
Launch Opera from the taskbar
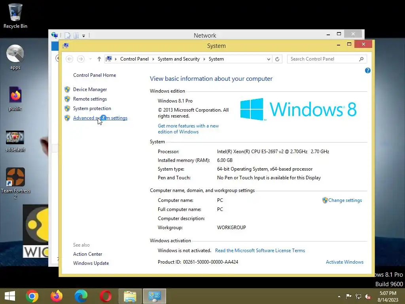point(105,296)
